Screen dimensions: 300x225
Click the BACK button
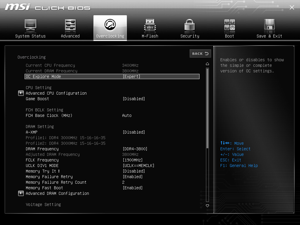tap(200, 54)
